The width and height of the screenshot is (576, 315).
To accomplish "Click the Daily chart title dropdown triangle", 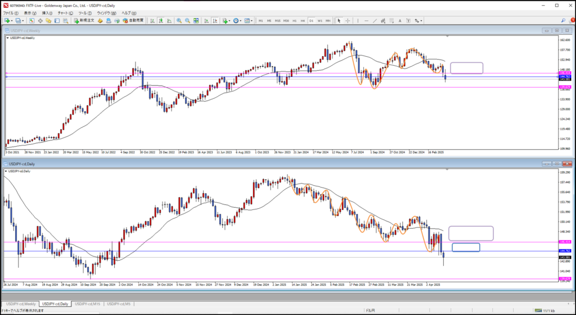I will 6,171.
